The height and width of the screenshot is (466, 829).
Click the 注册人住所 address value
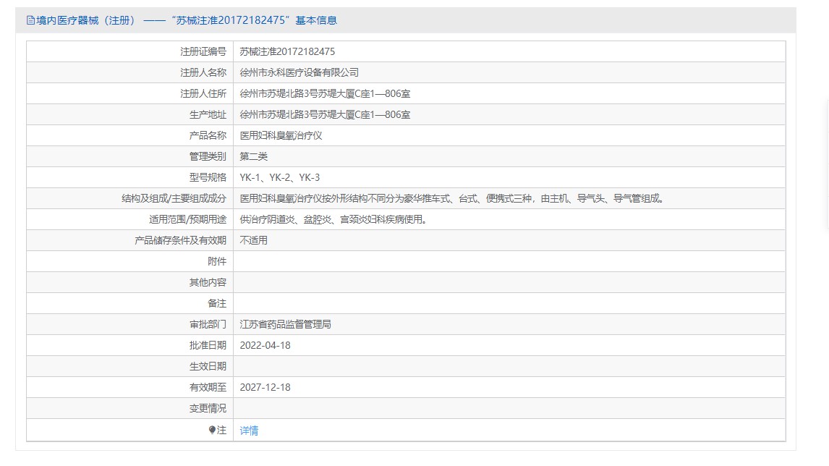(x=325, y=93)
